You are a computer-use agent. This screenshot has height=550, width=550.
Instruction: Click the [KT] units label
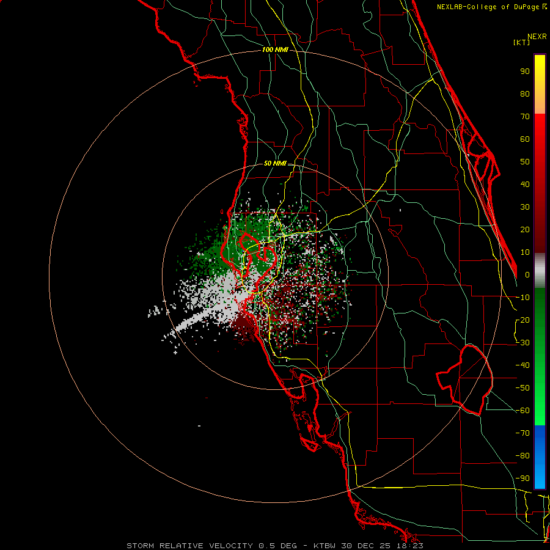[x=521, y=42]
